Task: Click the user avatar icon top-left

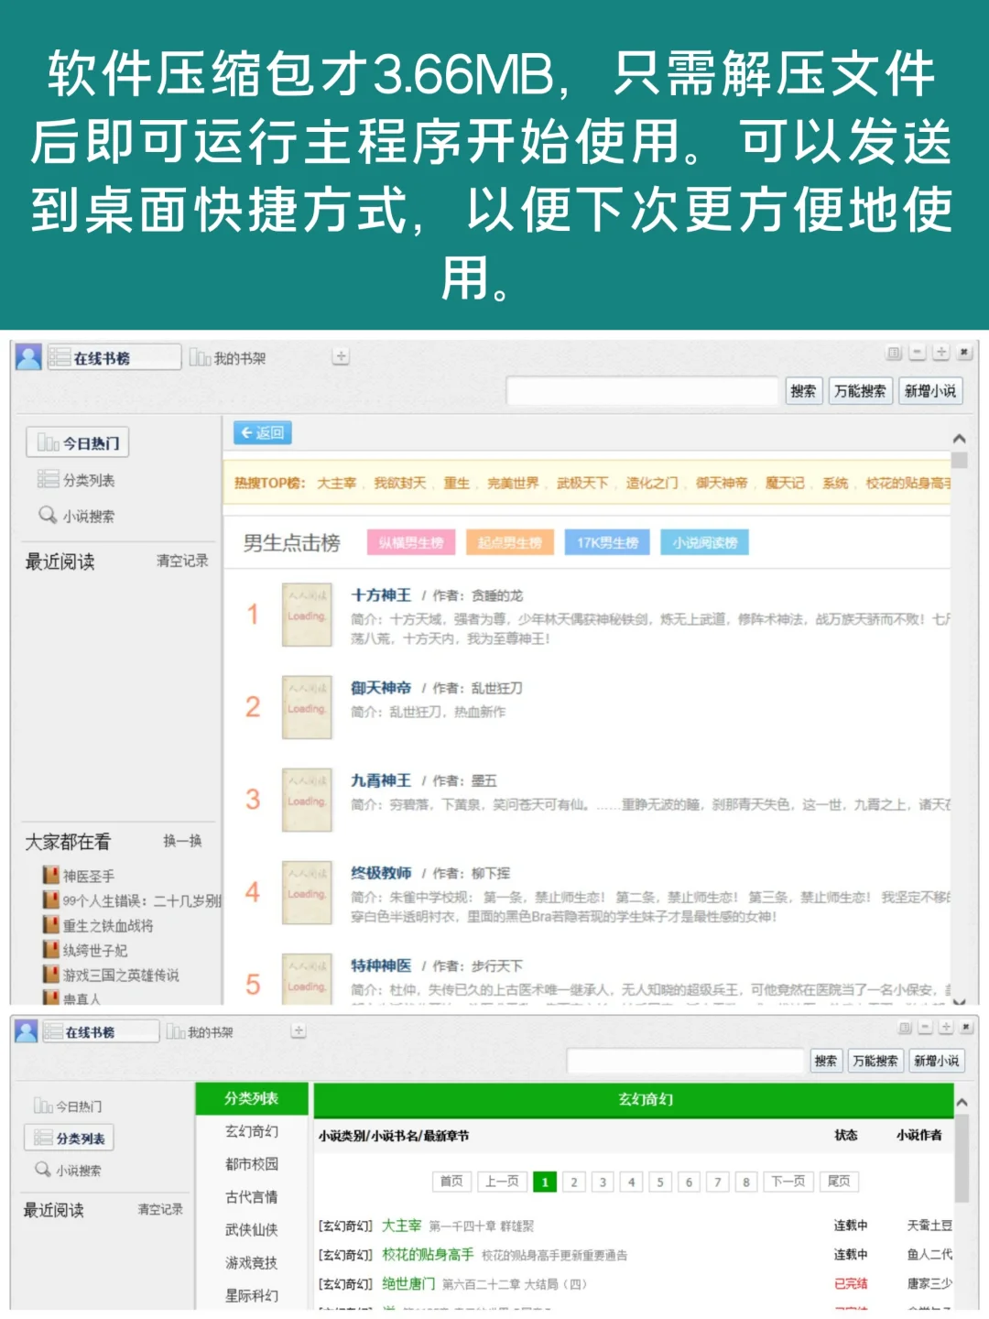Action: tap(27, 356)
